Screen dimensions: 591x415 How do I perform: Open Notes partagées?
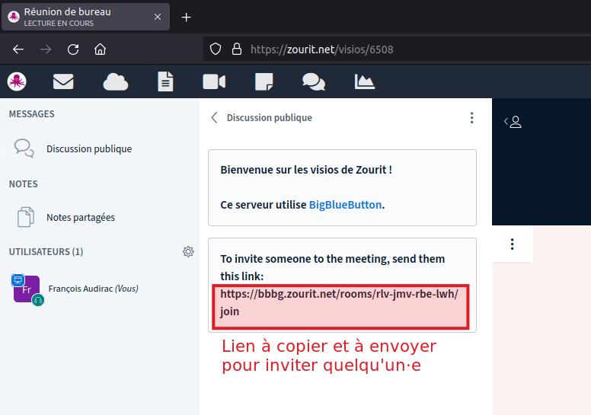[80, 217]
